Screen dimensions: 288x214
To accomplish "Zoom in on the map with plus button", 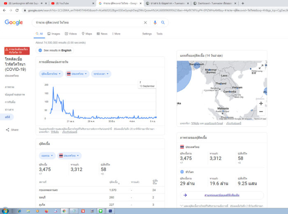I will (x=261, y=103).
